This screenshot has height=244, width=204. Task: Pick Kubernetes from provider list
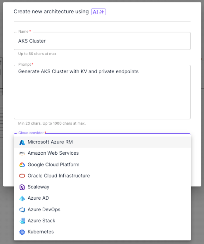(x=41, y=232)
